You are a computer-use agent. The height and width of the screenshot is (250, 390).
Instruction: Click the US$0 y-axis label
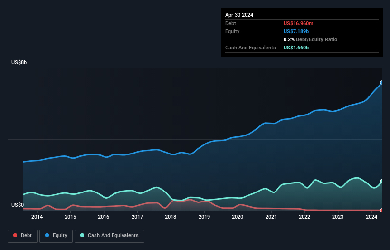click(18, 205)
